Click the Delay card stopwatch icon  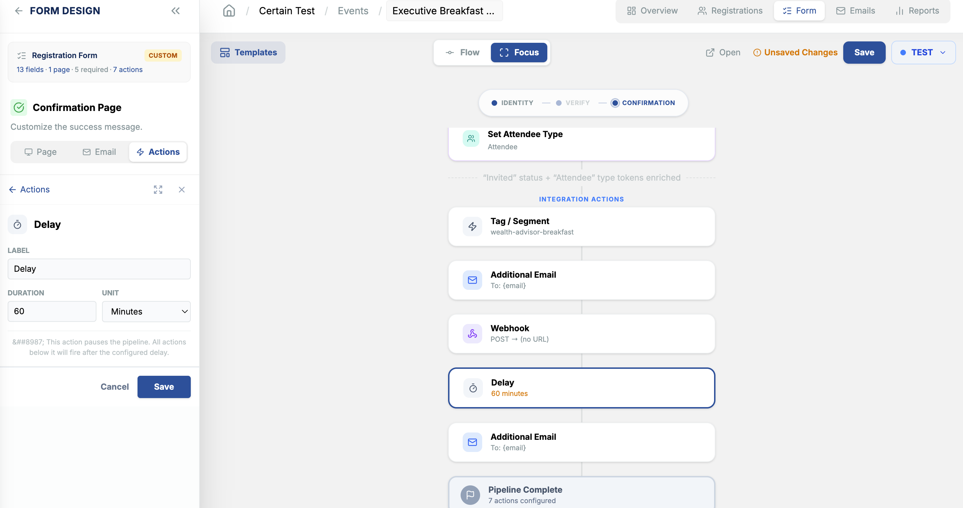click(x=473, y=388)
